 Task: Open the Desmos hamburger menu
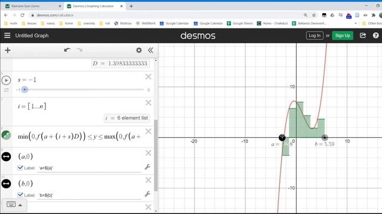pos(7,36)
